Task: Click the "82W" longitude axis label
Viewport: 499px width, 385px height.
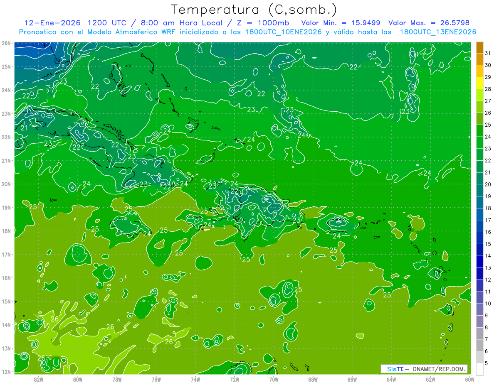Action: [39, 379]
